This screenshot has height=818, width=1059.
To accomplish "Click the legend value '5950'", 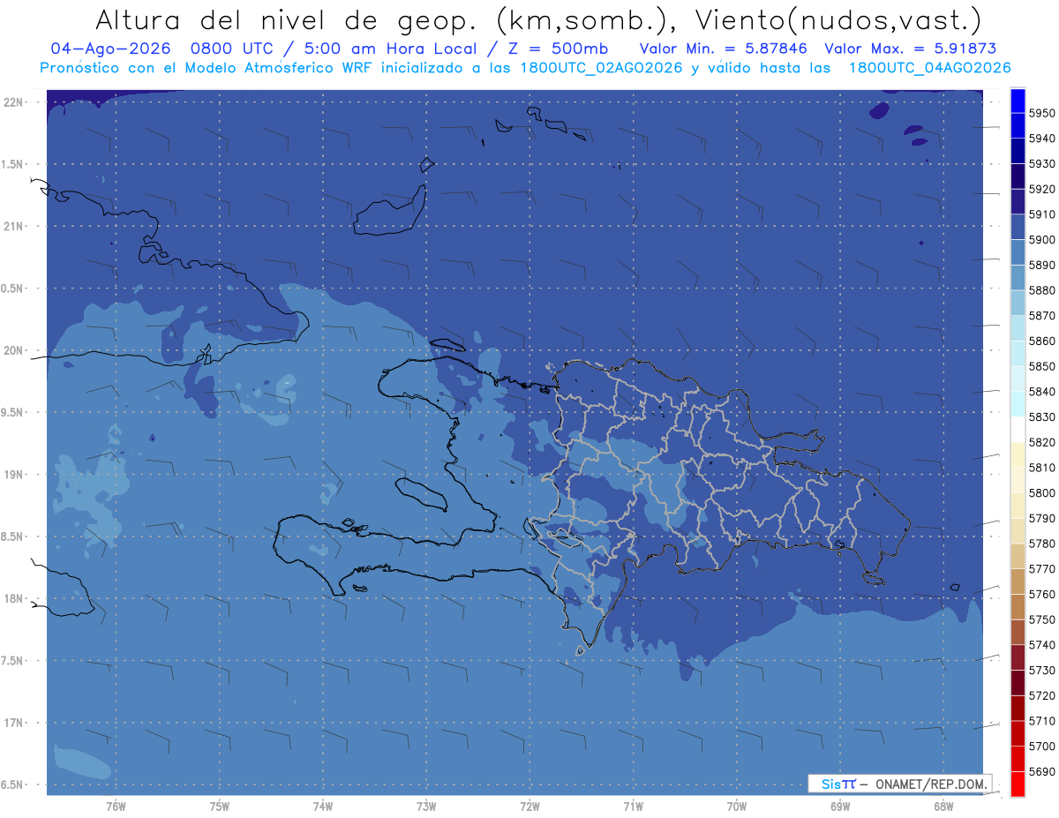I will point(1041,113).
